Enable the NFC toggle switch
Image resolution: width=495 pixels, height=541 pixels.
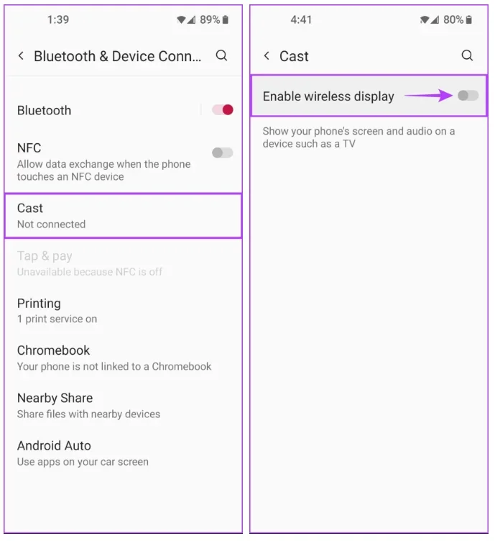pos(223,153)
